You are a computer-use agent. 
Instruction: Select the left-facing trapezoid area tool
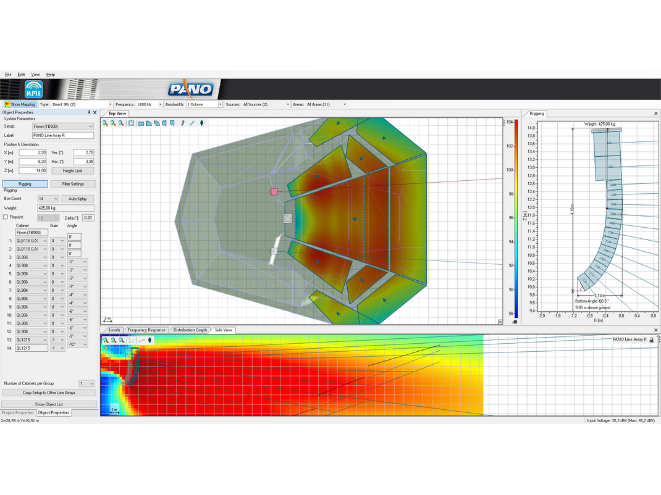click(x=164, y=123)
